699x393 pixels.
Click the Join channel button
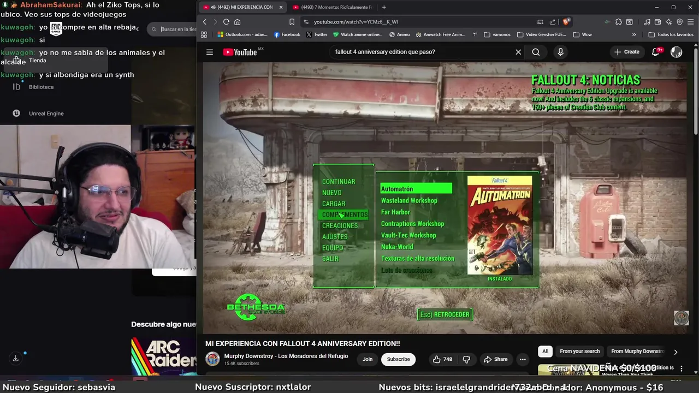point(368,359)
